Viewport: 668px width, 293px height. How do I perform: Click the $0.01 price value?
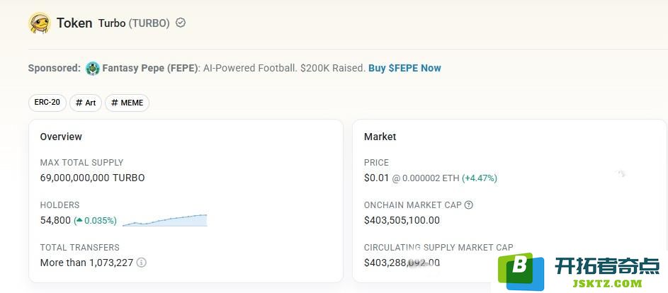[x=377, y=178]
